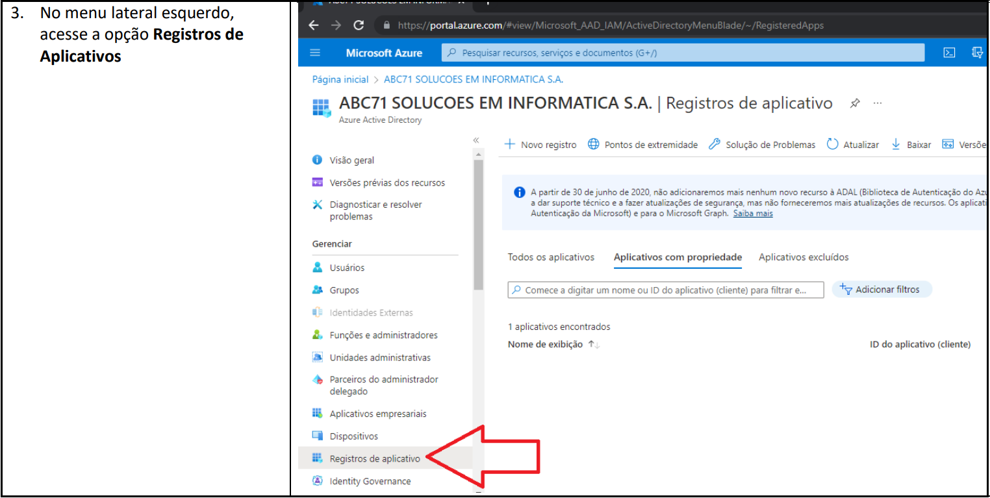
Task: Switch to Aplicativos com propriedade tab
Action: pos(678,258)
